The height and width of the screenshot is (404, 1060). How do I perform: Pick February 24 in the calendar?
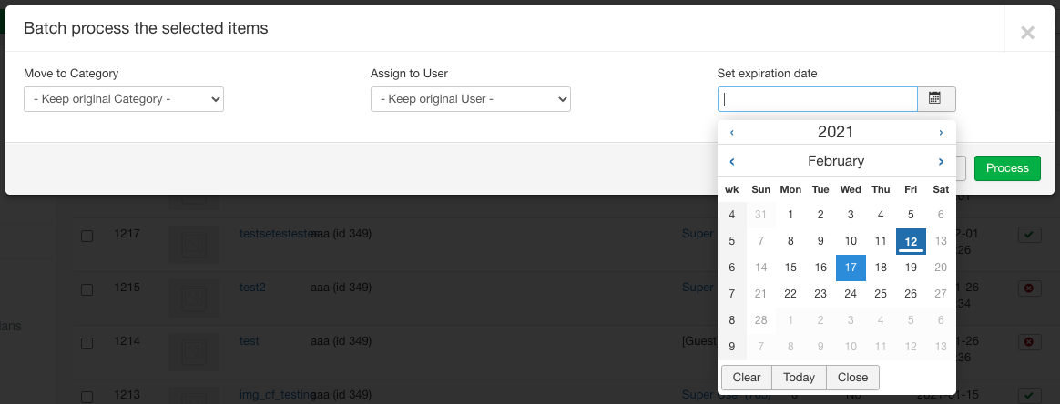click(851, 294)
